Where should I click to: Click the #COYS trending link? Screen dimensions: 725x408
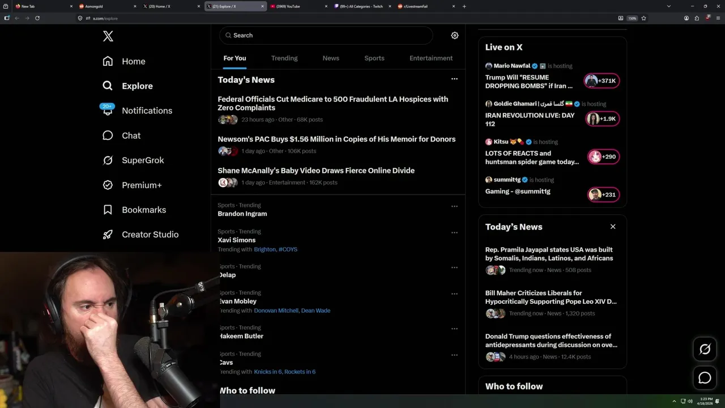tap(288, 249)
